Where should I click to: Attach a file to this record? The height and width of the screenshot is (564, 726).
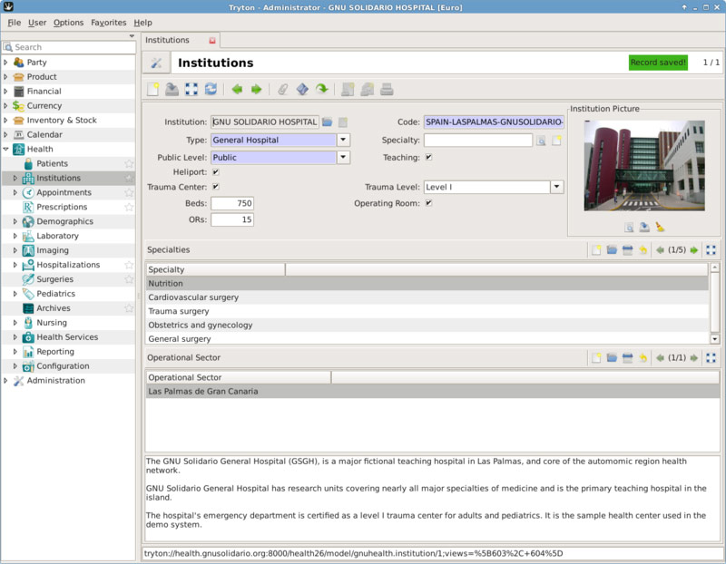[282, 87]
